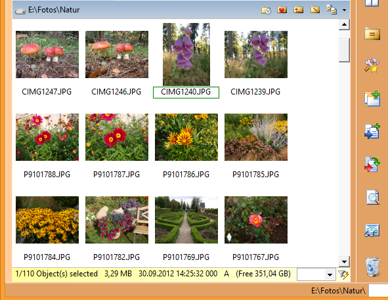Click the new folder icon with plus

pos(372,98)
